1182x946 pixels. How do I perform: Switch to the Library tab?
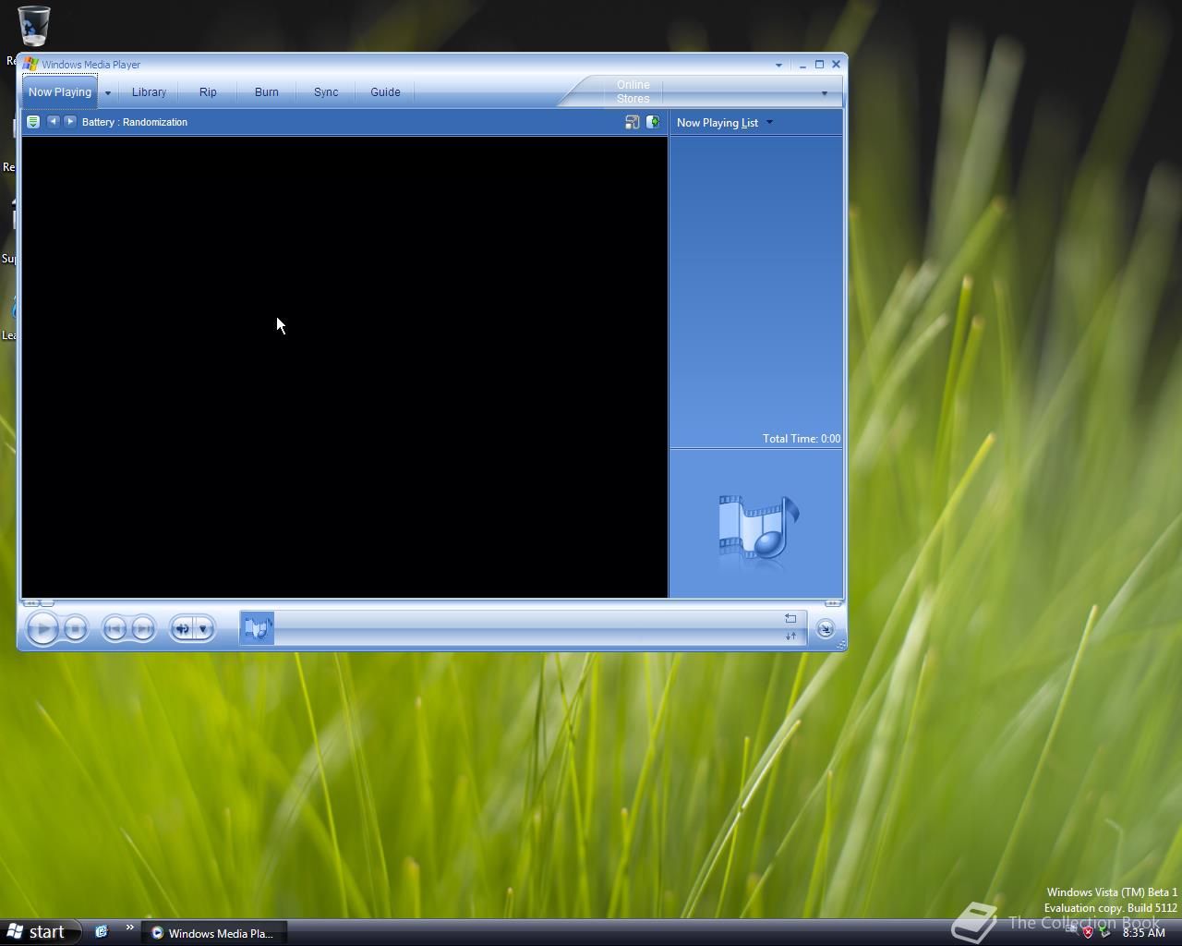(149, 92)
